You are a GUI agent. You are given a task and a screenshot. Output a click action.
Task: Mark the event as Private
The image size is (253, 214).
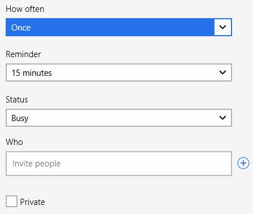tap(11, 201)
